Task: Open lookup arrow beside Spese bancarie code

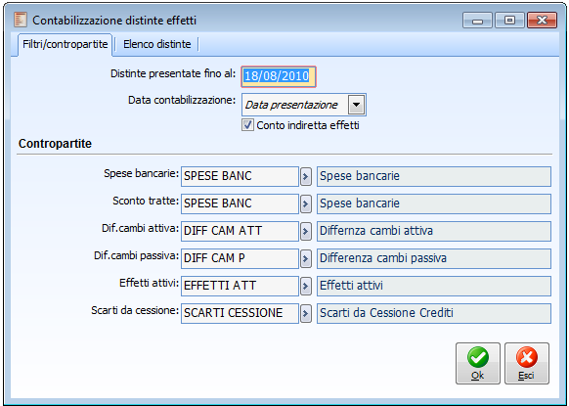Action: pyautogui.click(x=306, y=177)
